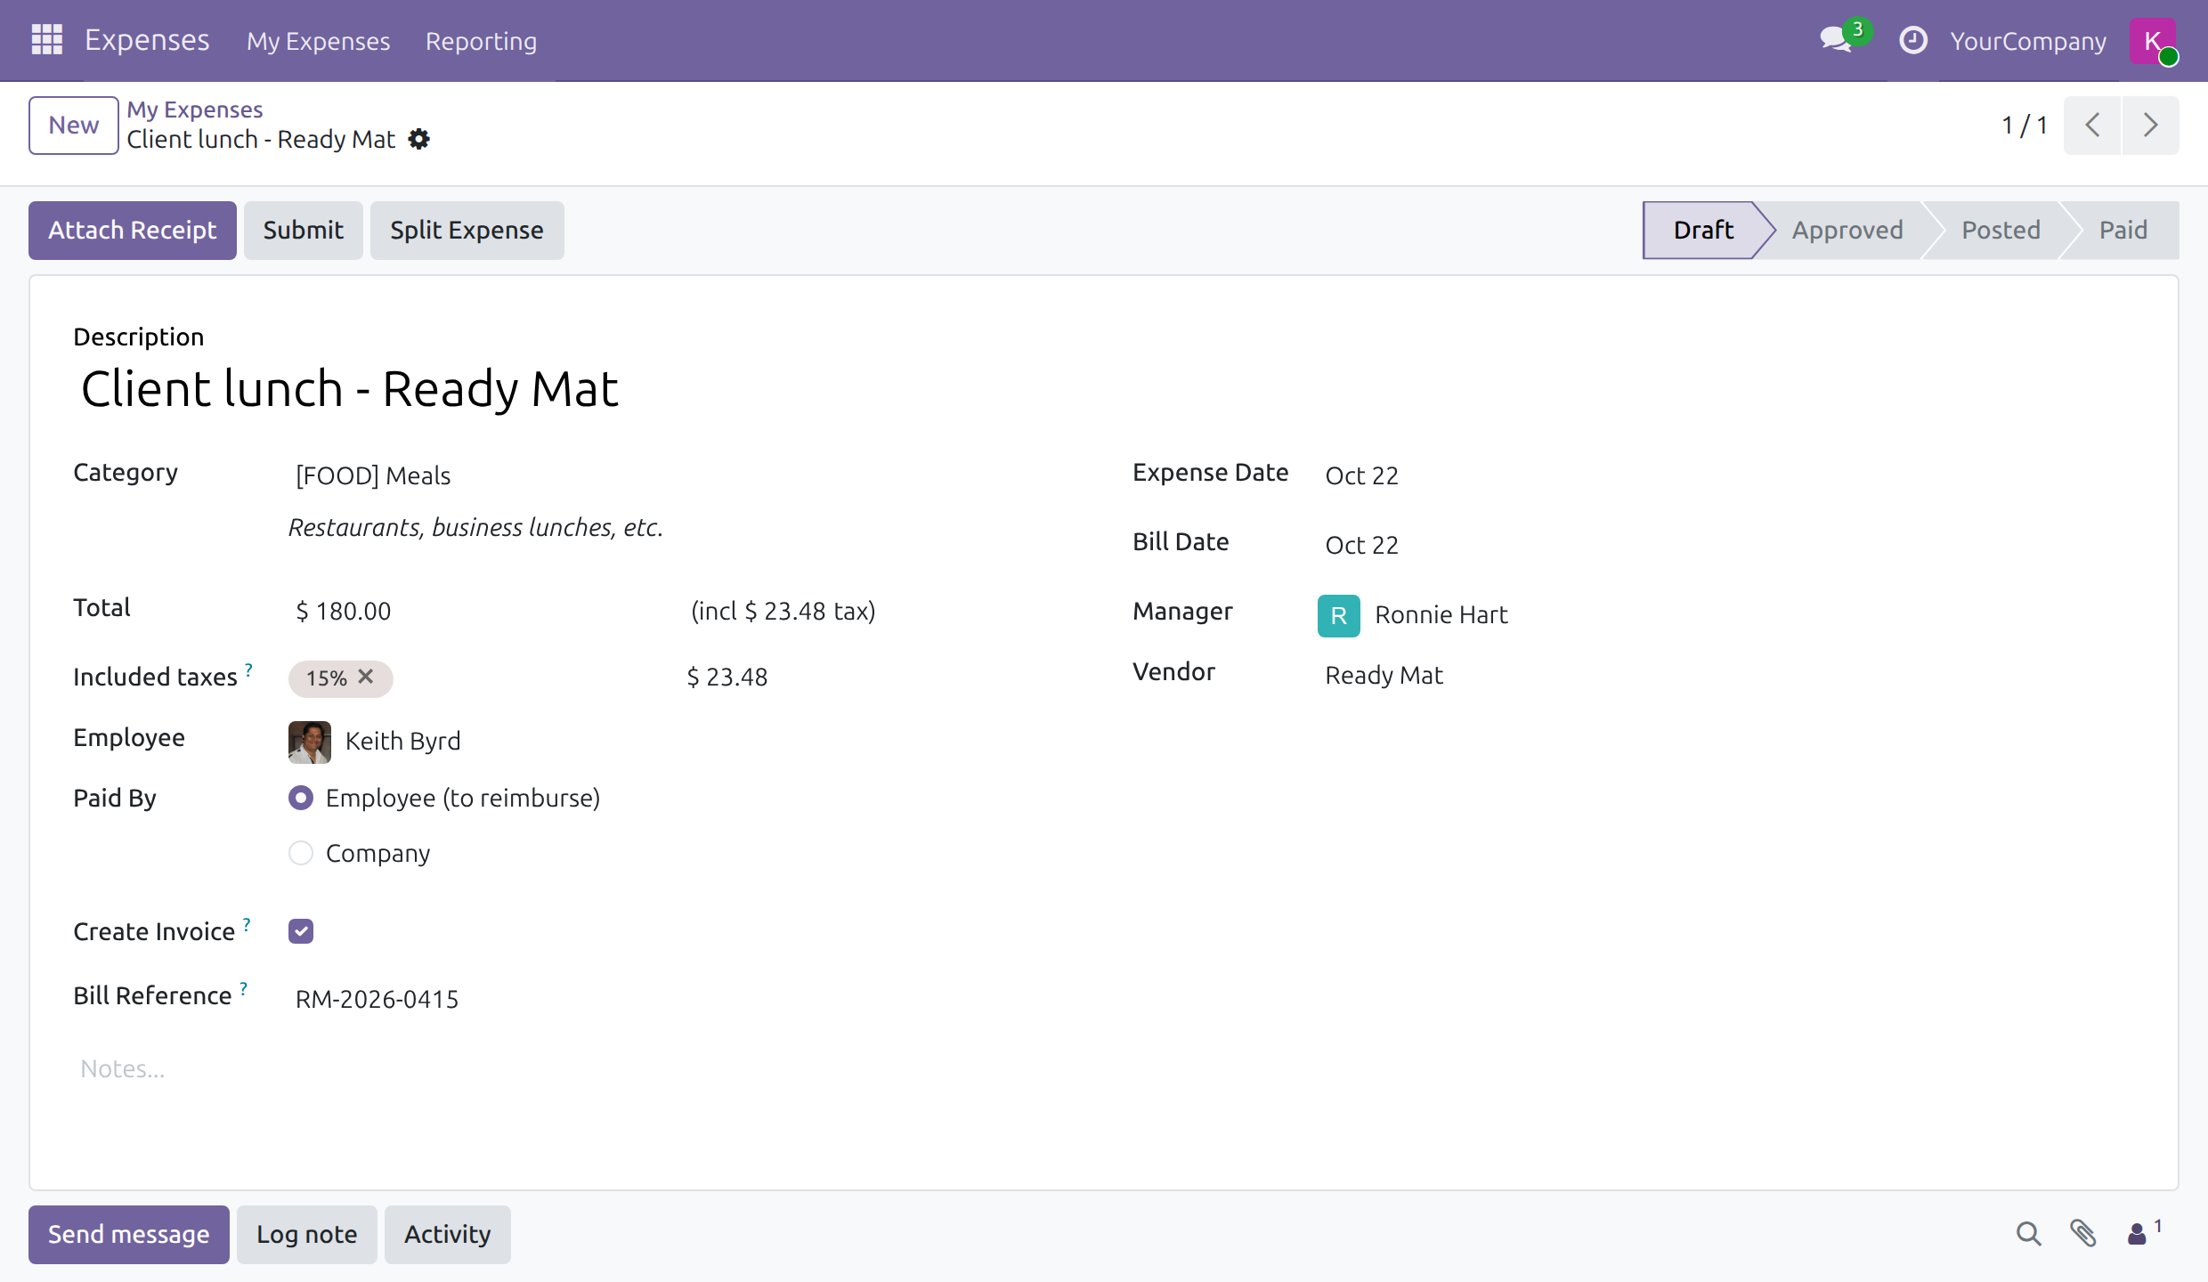
Task: Open My Expenses top menu
Action: tap(318, 41)
